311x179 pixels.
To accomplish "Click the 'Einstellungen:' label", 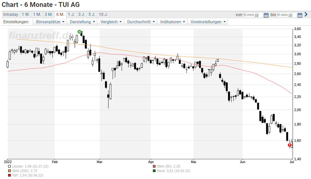I will [16, 22].
